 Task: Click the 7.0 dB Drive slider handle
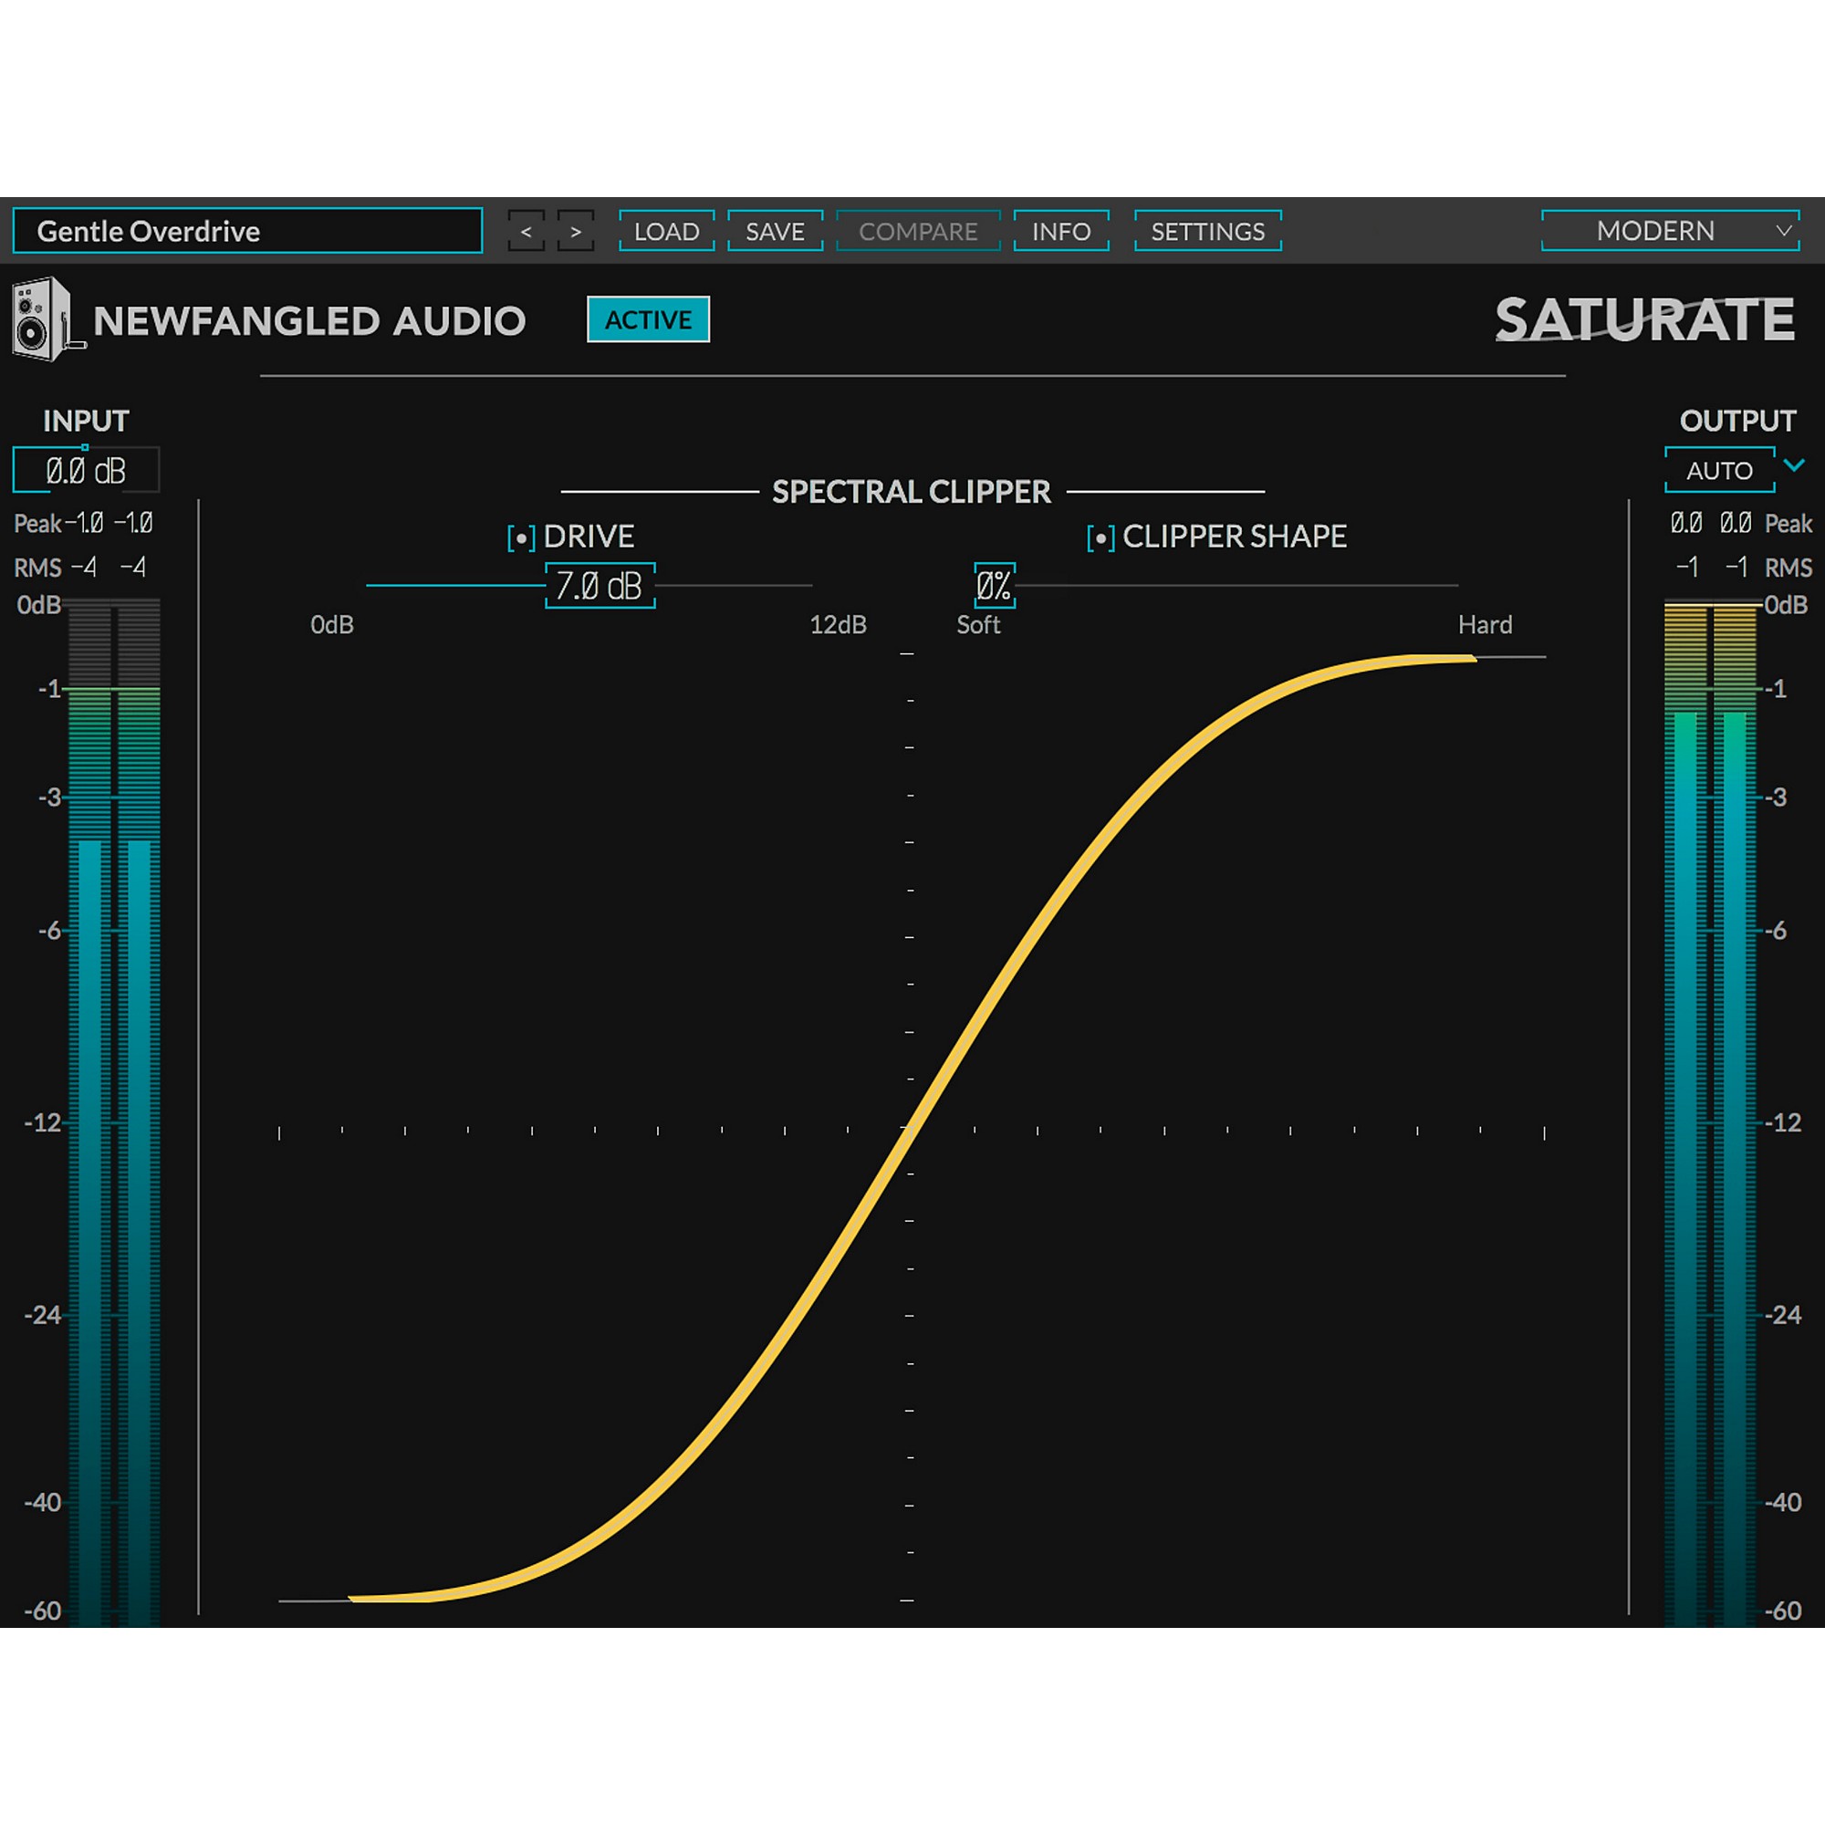[x=600, y=586]
